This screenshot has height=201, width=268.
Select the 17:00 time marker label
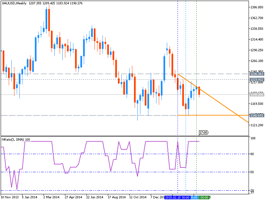click(x=204, y=132)
